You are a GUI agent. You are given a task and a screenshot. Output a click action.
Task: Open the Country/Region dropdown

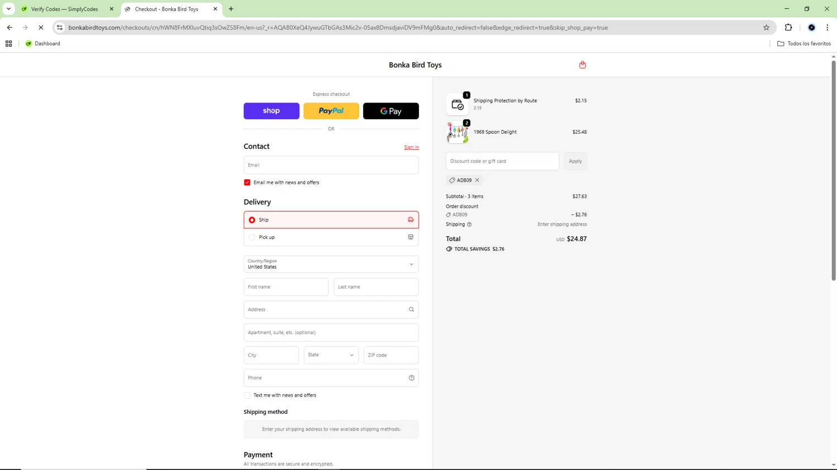[331, 264]
